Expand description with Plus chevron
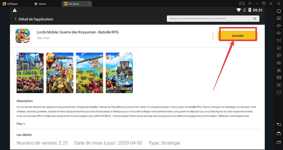This screenshot has height=150, width=283. pos(21,124)
